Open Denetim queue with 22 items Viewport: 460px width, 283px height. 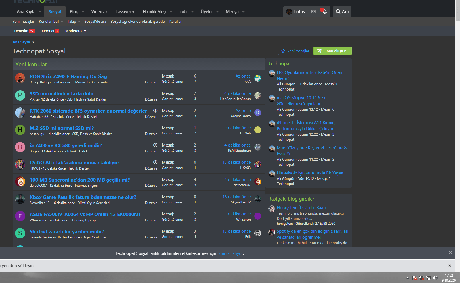coord(24,31)
